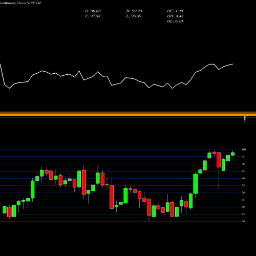Viewport: 256px width, 256px height.
Task: Click the 60 price axis label
Action: pos(243,207)
